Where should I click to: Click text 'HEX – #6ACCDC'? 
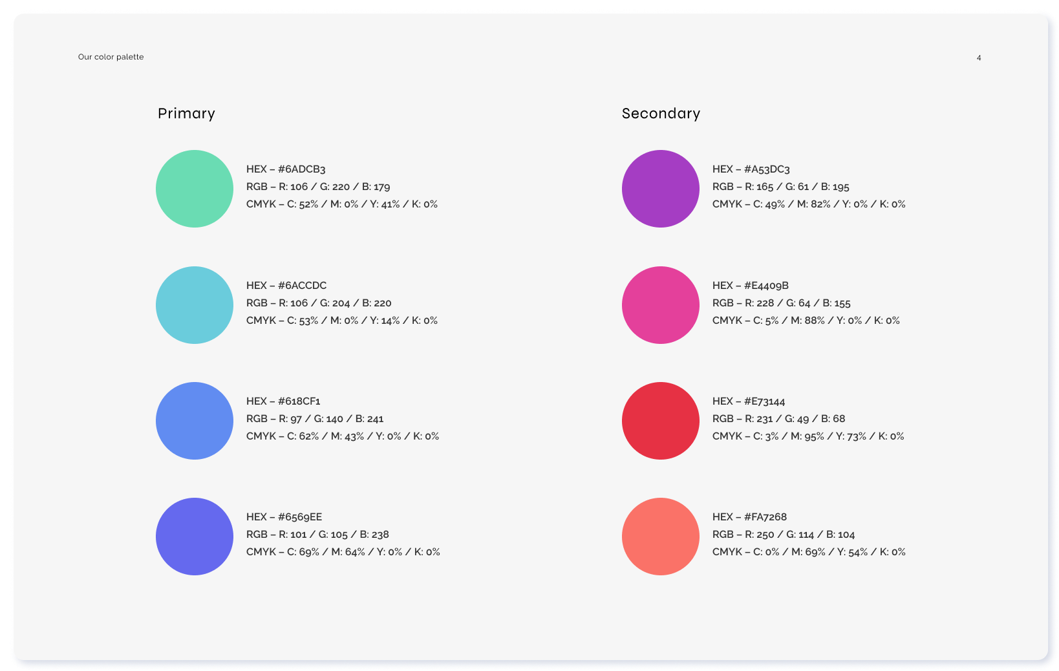(x=286, y=286)
